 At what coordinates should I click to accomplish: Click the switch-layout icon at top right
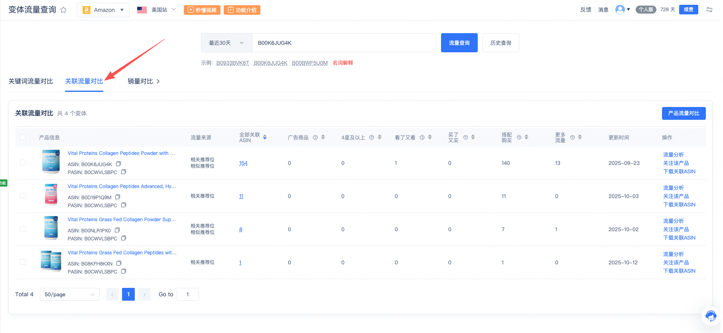[709, 10]
